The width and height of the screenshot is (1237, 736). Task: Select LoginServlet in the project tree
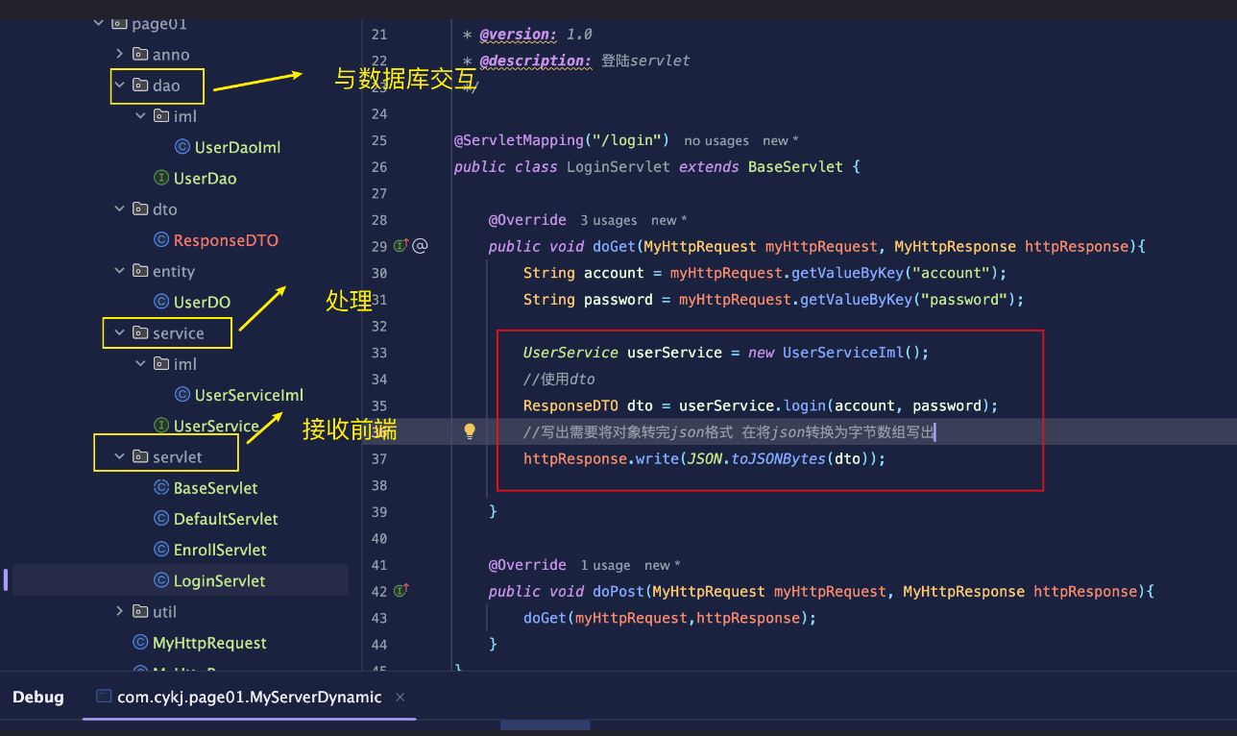tap(219, 580)
